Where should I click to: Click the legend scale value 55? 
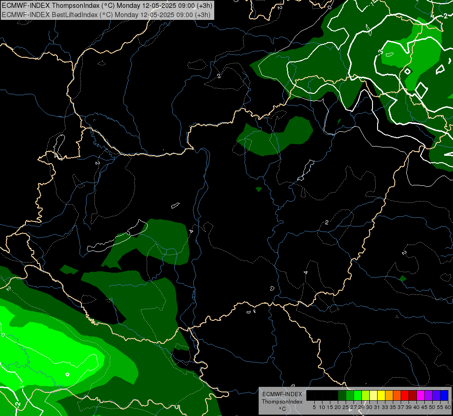point(441,407)
